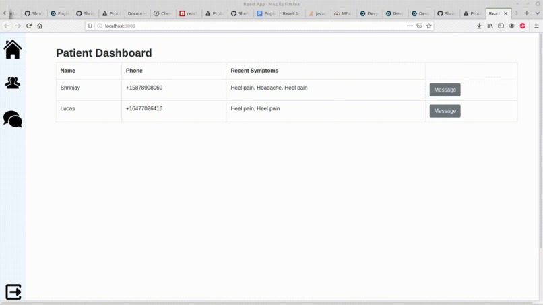Click the horizontal scrollbar at the bottom
The image size is (543, 305).
[x=267, y=303]
